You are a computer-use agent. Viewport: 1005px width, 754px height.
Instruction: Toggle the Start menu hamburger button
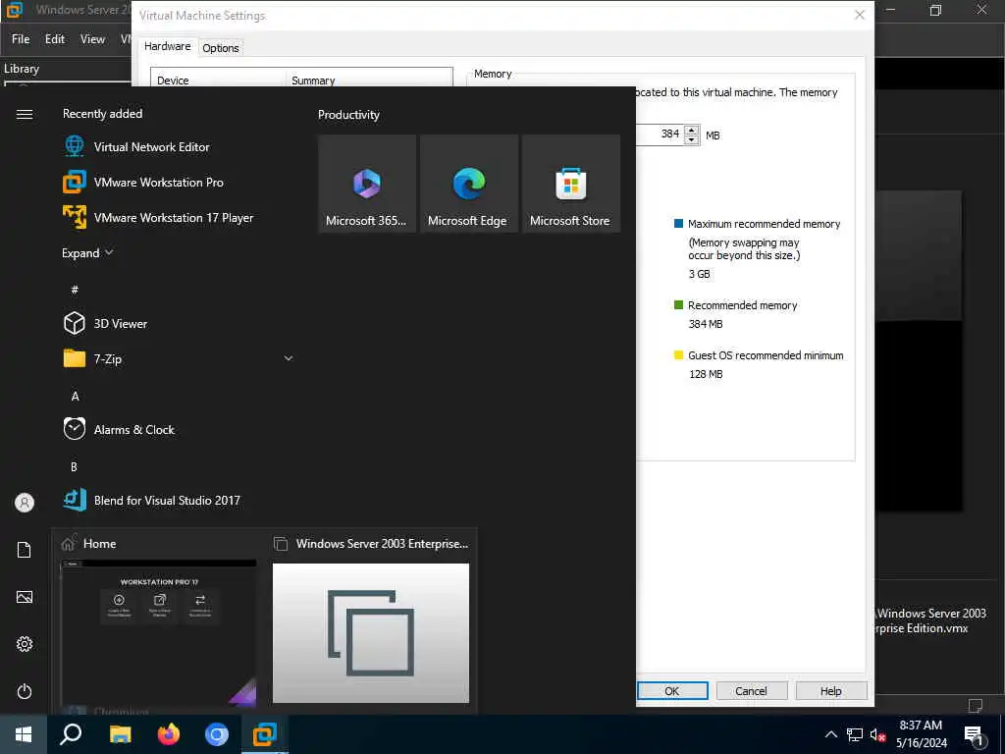pyautogui.click(x=25, y=114)
